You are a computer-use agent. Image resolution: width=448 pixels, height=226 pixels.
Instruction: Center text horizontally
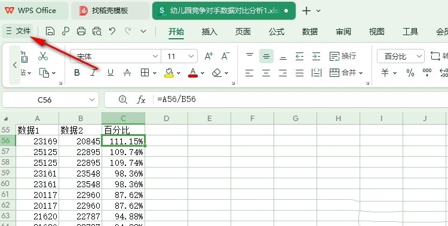point(266,73)
